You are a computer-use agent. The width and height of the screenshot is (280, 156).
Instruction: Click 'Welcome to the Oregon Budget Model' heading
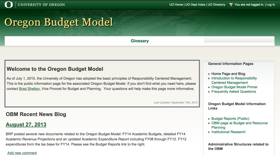coord(55,69)
